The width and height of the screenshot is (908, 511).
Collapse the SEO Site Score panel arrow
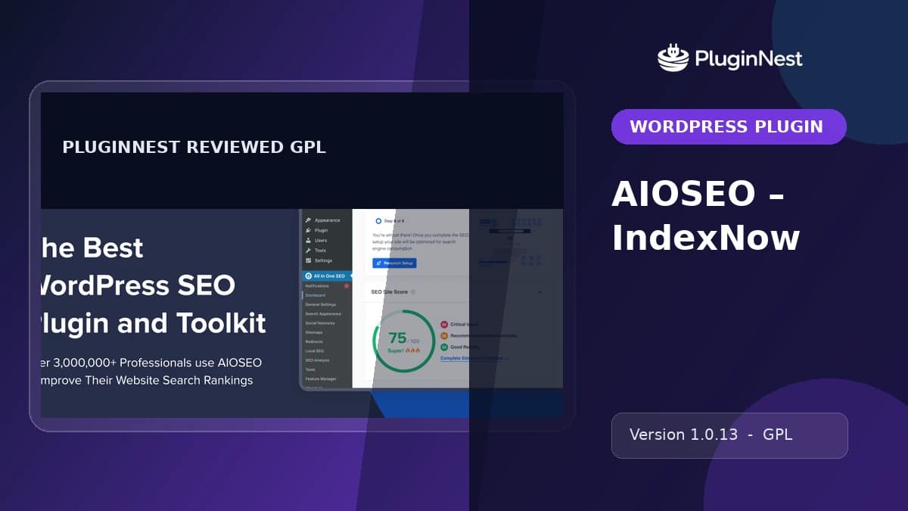click(x=540, y=291)
